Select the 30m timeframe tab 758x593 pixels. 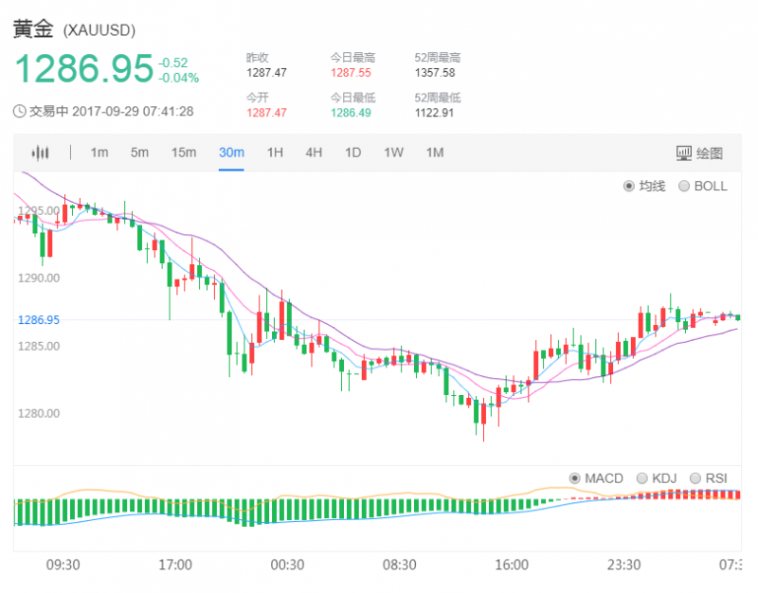231,153
